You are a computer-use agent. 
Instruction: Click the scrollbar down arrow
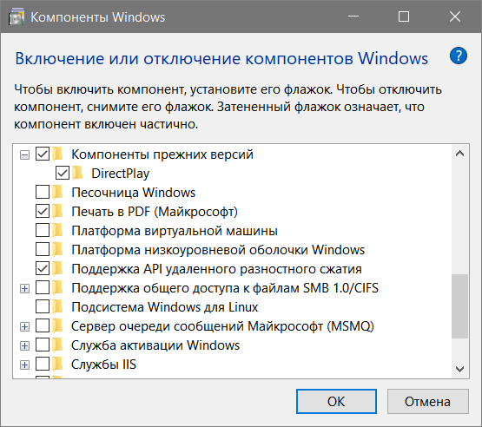(460, 369)
